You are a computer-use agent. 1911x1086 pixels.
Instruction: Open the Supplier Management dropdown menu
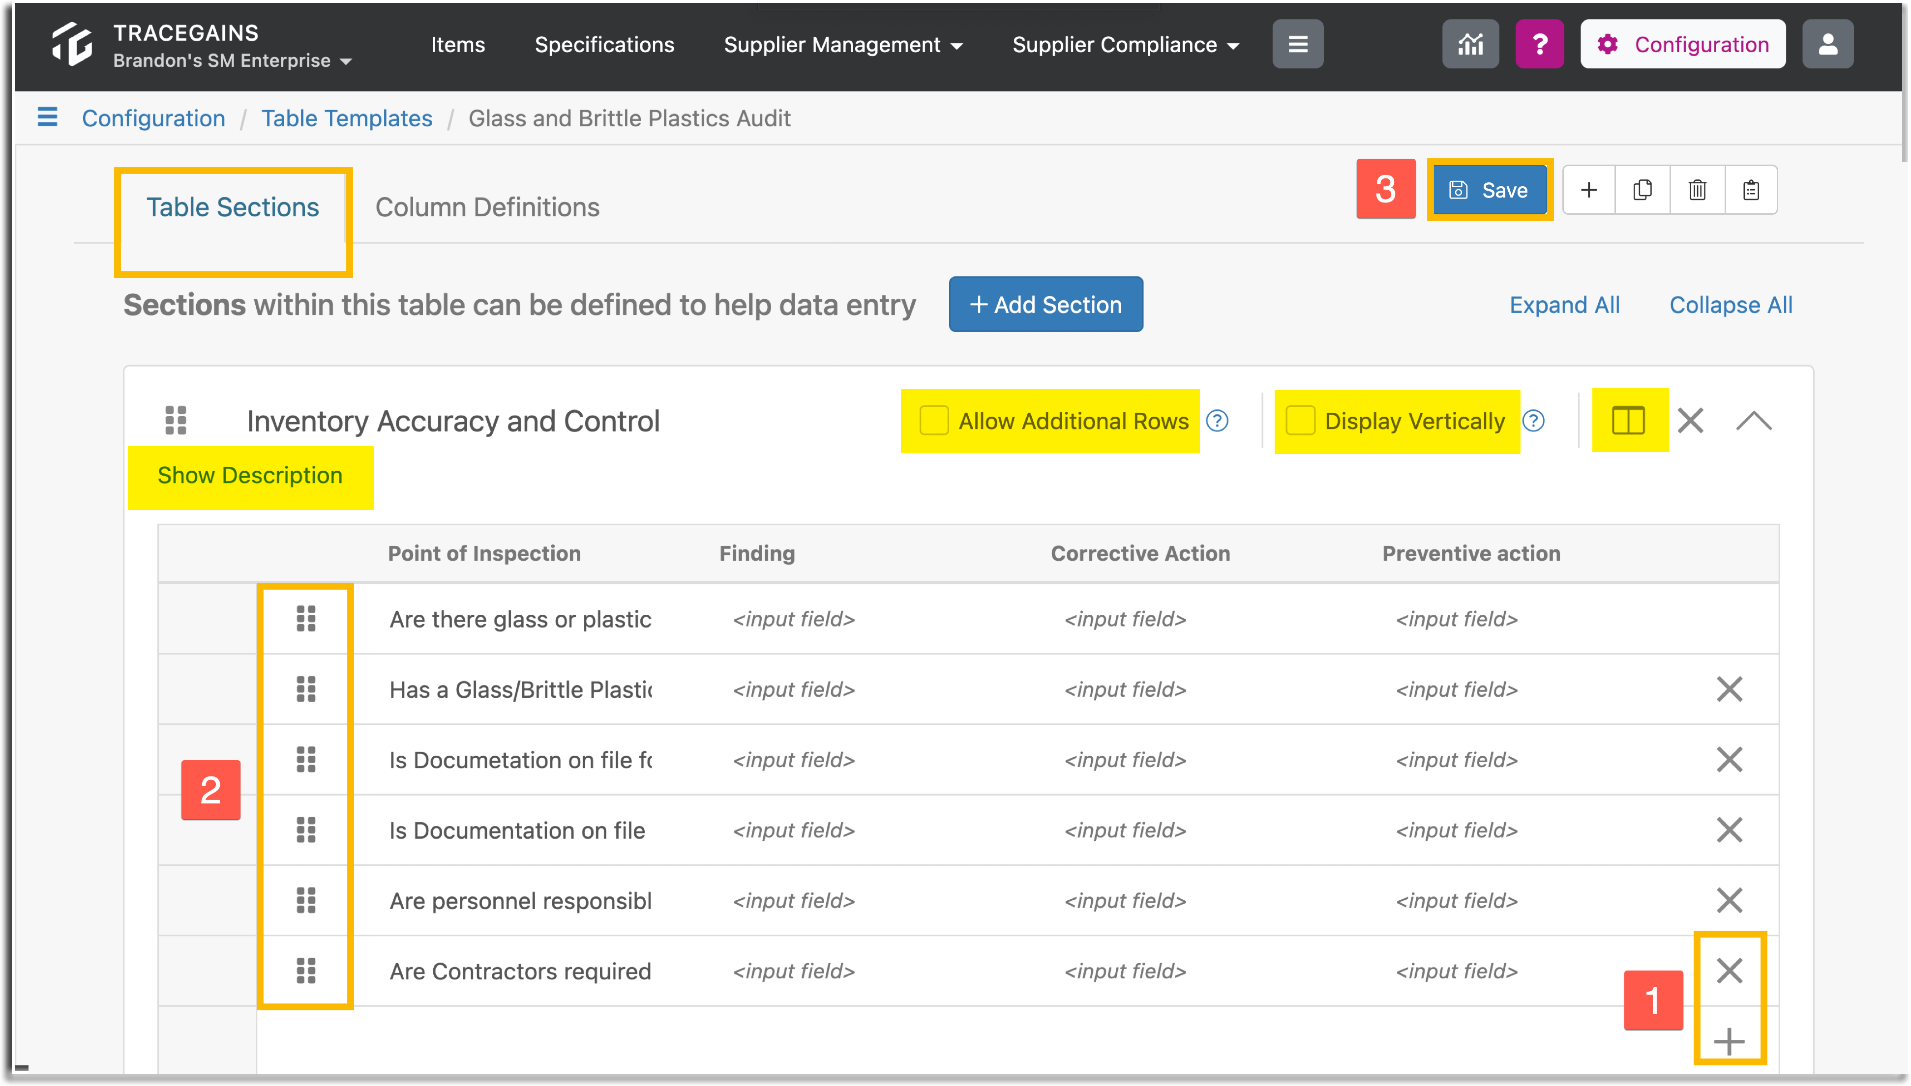pyautogui.click(x=842, y=45)
